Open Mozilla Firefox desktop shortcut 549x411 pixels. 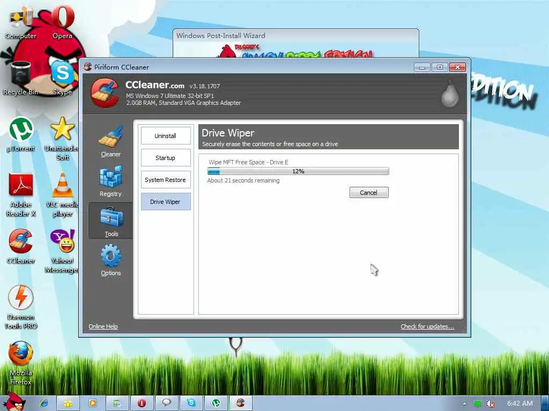point(21,363)
